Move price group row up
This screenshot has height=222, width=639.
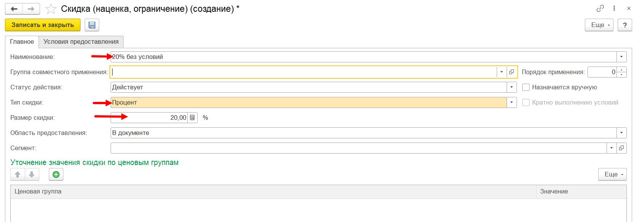coord(18,174)
